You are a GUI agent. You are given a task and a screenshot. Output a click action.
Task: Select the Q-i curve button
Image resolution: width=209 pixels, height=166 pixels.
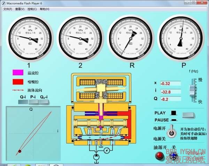click(x=23, y=102)
